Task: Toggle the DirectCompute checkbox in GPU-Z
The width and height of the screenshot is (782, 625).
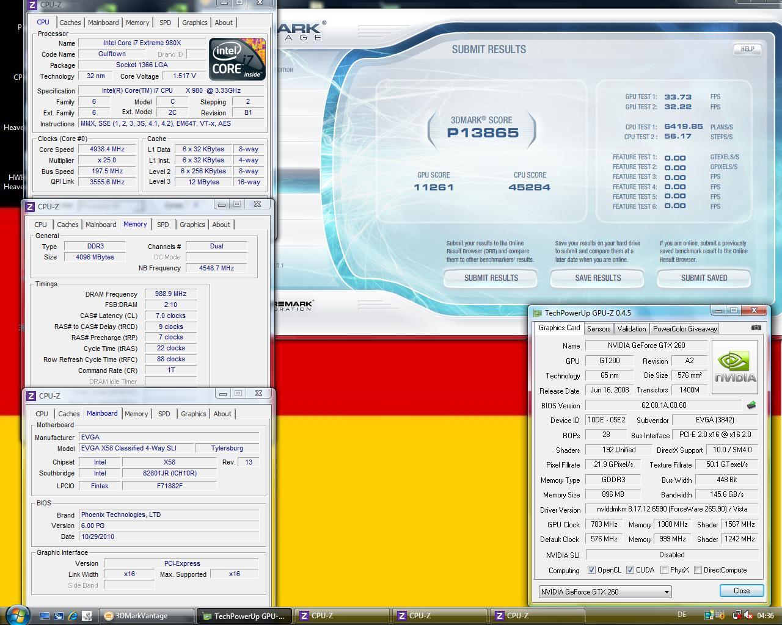Action: tap(698, 570)
